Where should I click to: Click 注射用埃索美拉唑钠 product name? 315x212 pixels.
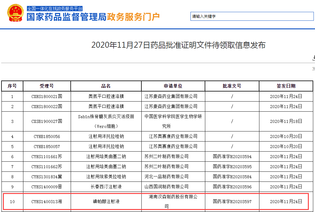click(x=106, y=177)
